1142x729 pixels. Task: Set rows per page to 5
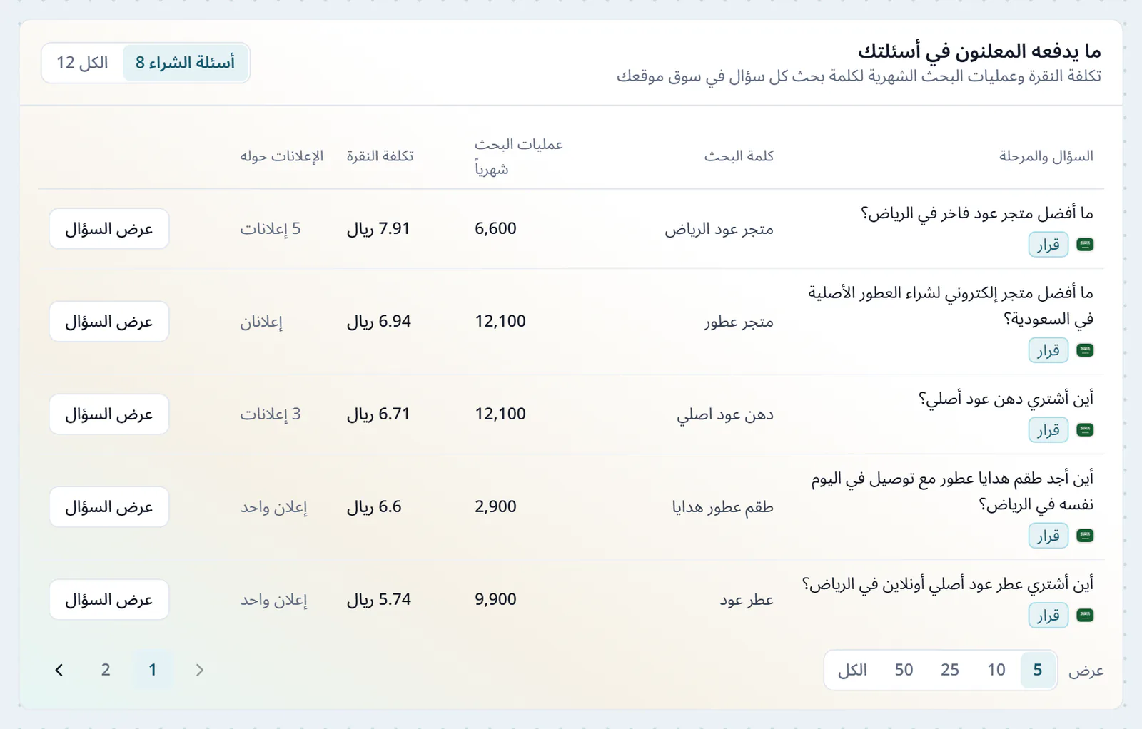point(1038,670)
